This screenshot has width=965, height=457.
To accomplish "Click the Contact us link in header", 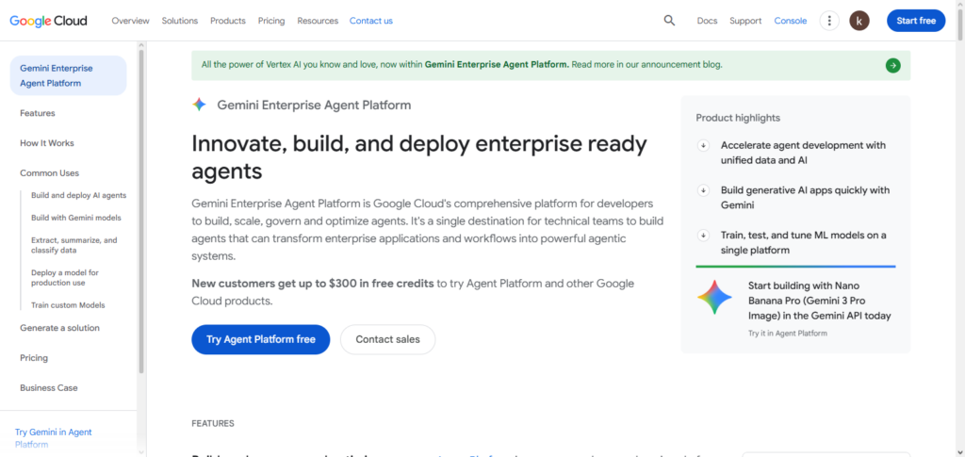I will [371, 21].
